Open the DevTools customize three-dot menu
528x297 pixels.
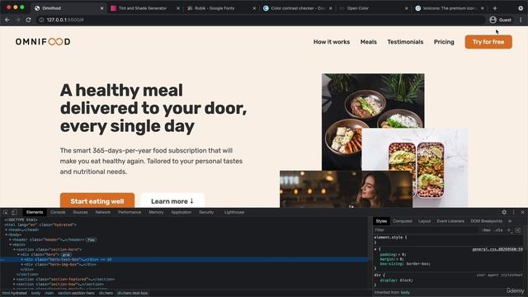[x=513, y=212]
